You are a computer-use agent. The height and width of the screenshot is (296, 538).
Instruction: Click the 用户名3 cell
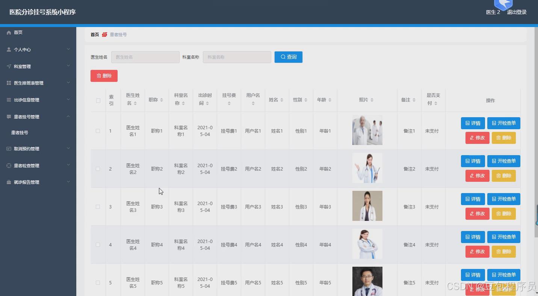(253, 207)
